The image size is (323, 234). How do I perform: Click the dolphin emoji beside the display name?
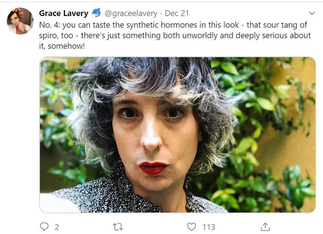click(x=96, y=13)
